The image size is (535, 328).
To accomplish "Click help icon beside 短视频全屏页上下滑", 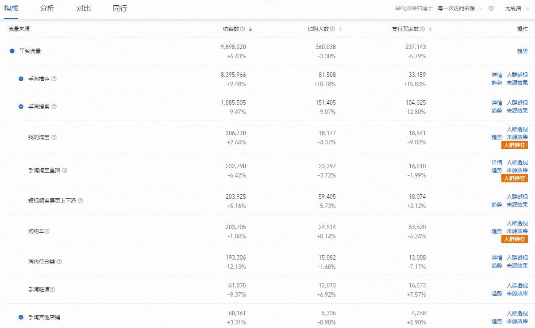I will [81, 201].
